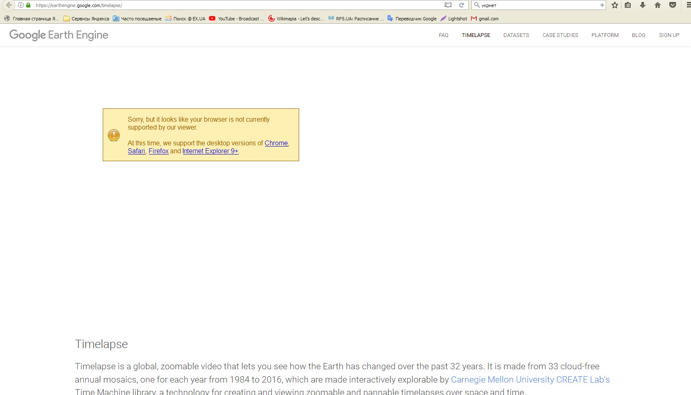Go to home page via house icon

tap(658, 5)
